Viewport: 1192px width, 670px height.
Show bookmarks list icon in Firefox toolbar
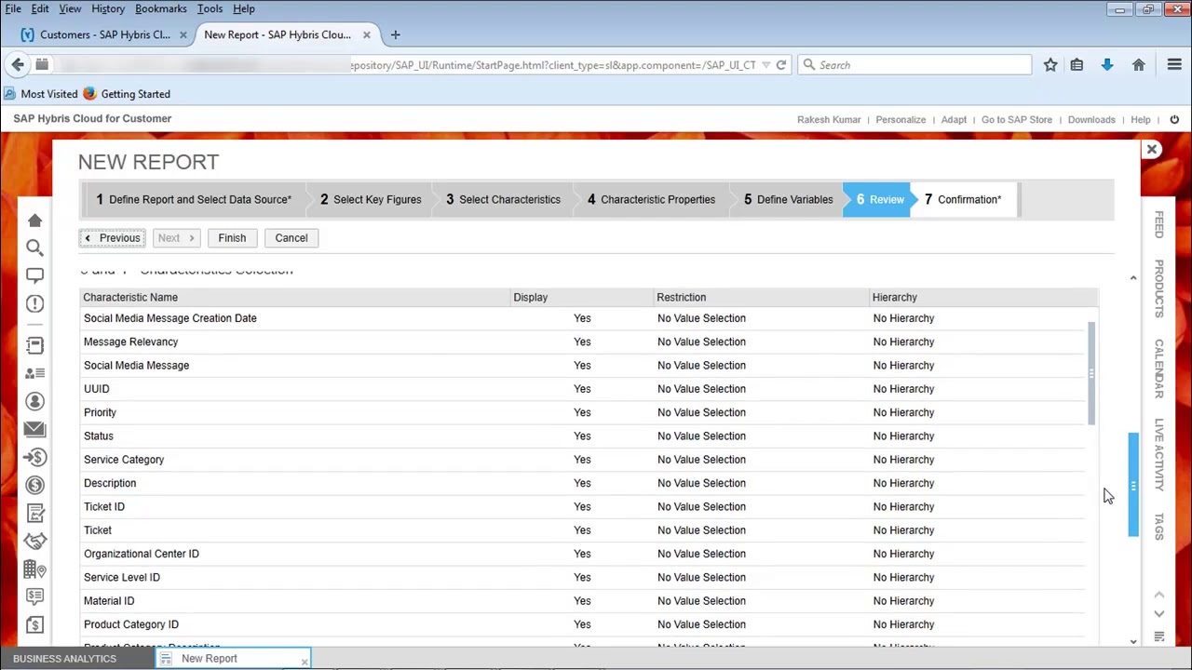[1077, 65]
